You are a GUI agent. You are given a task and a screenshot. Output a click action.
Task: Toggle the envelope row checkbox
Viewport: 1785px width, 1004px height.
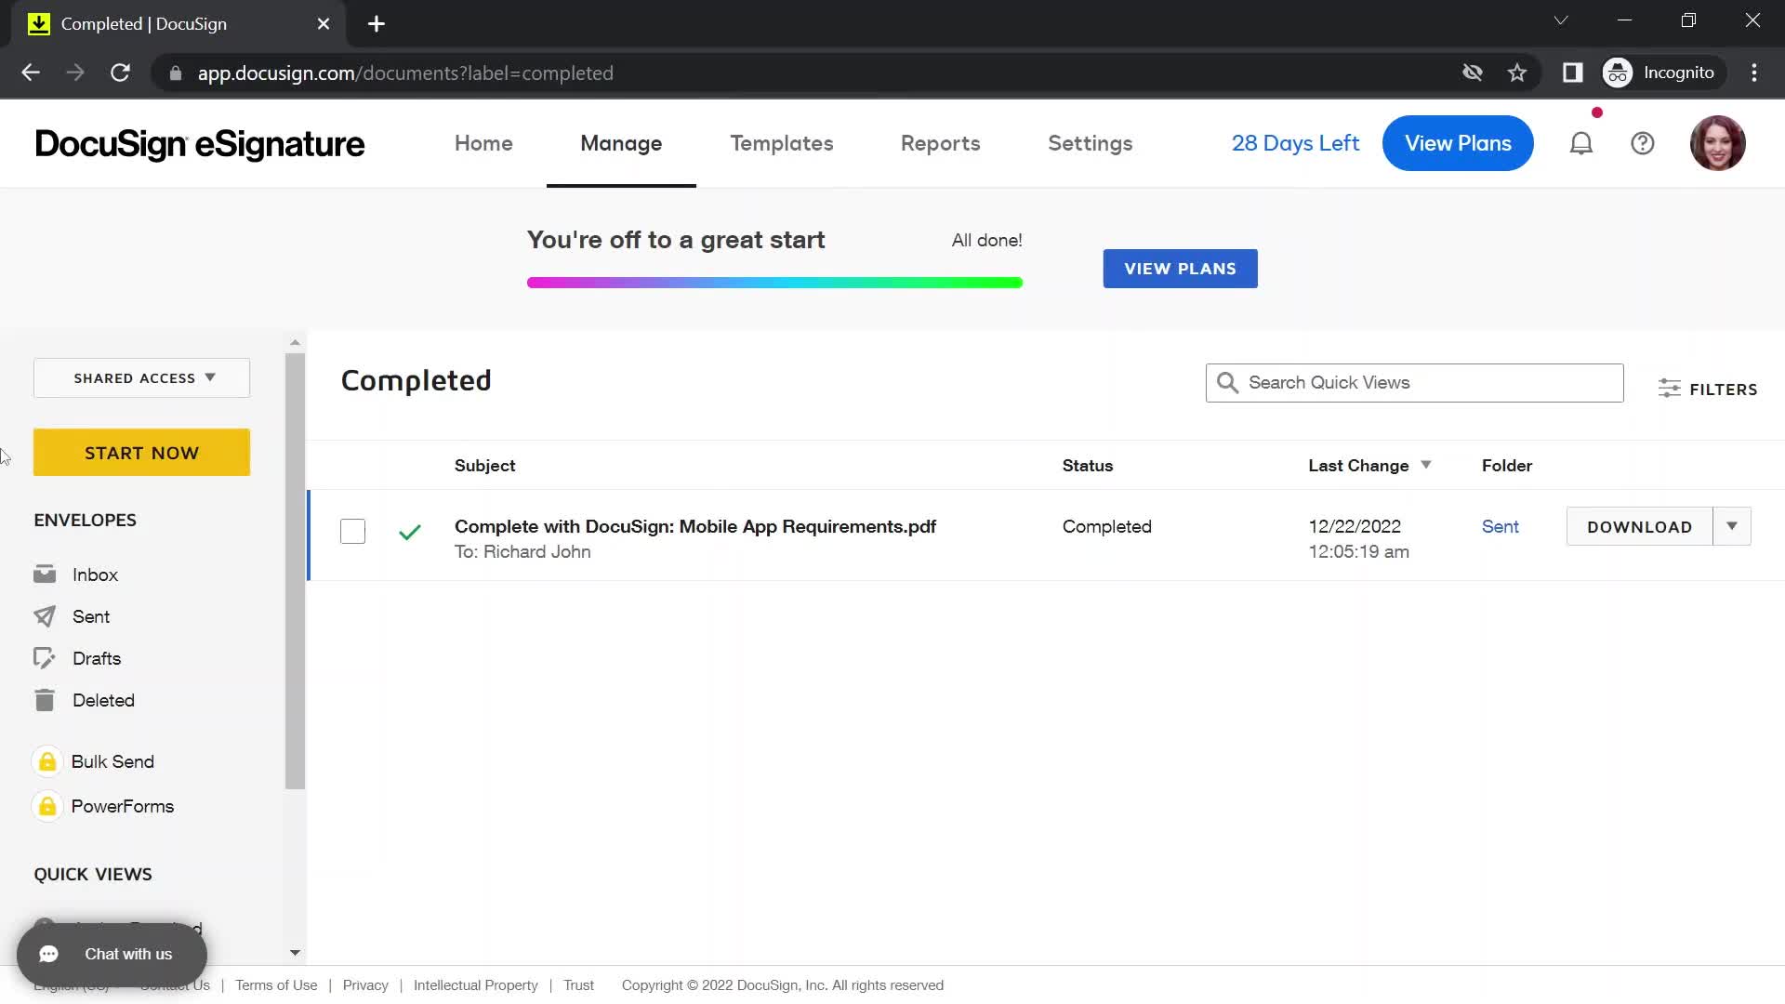351,530
